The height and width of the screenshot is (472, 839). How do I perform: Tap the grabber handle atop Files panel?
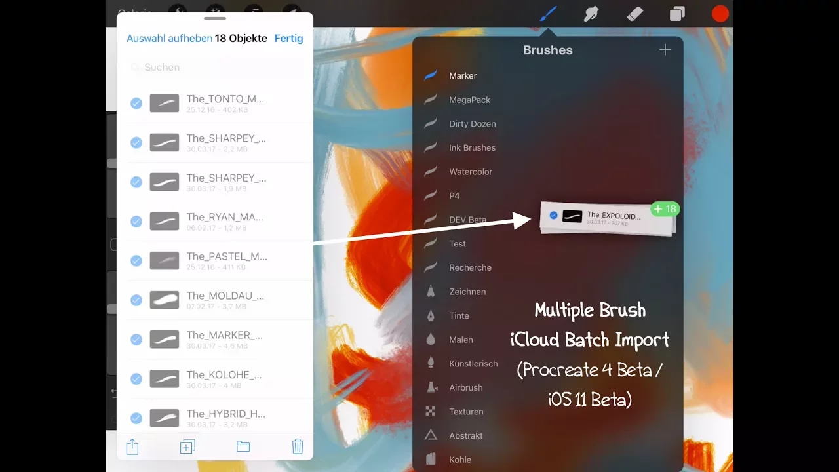[215, 18]
